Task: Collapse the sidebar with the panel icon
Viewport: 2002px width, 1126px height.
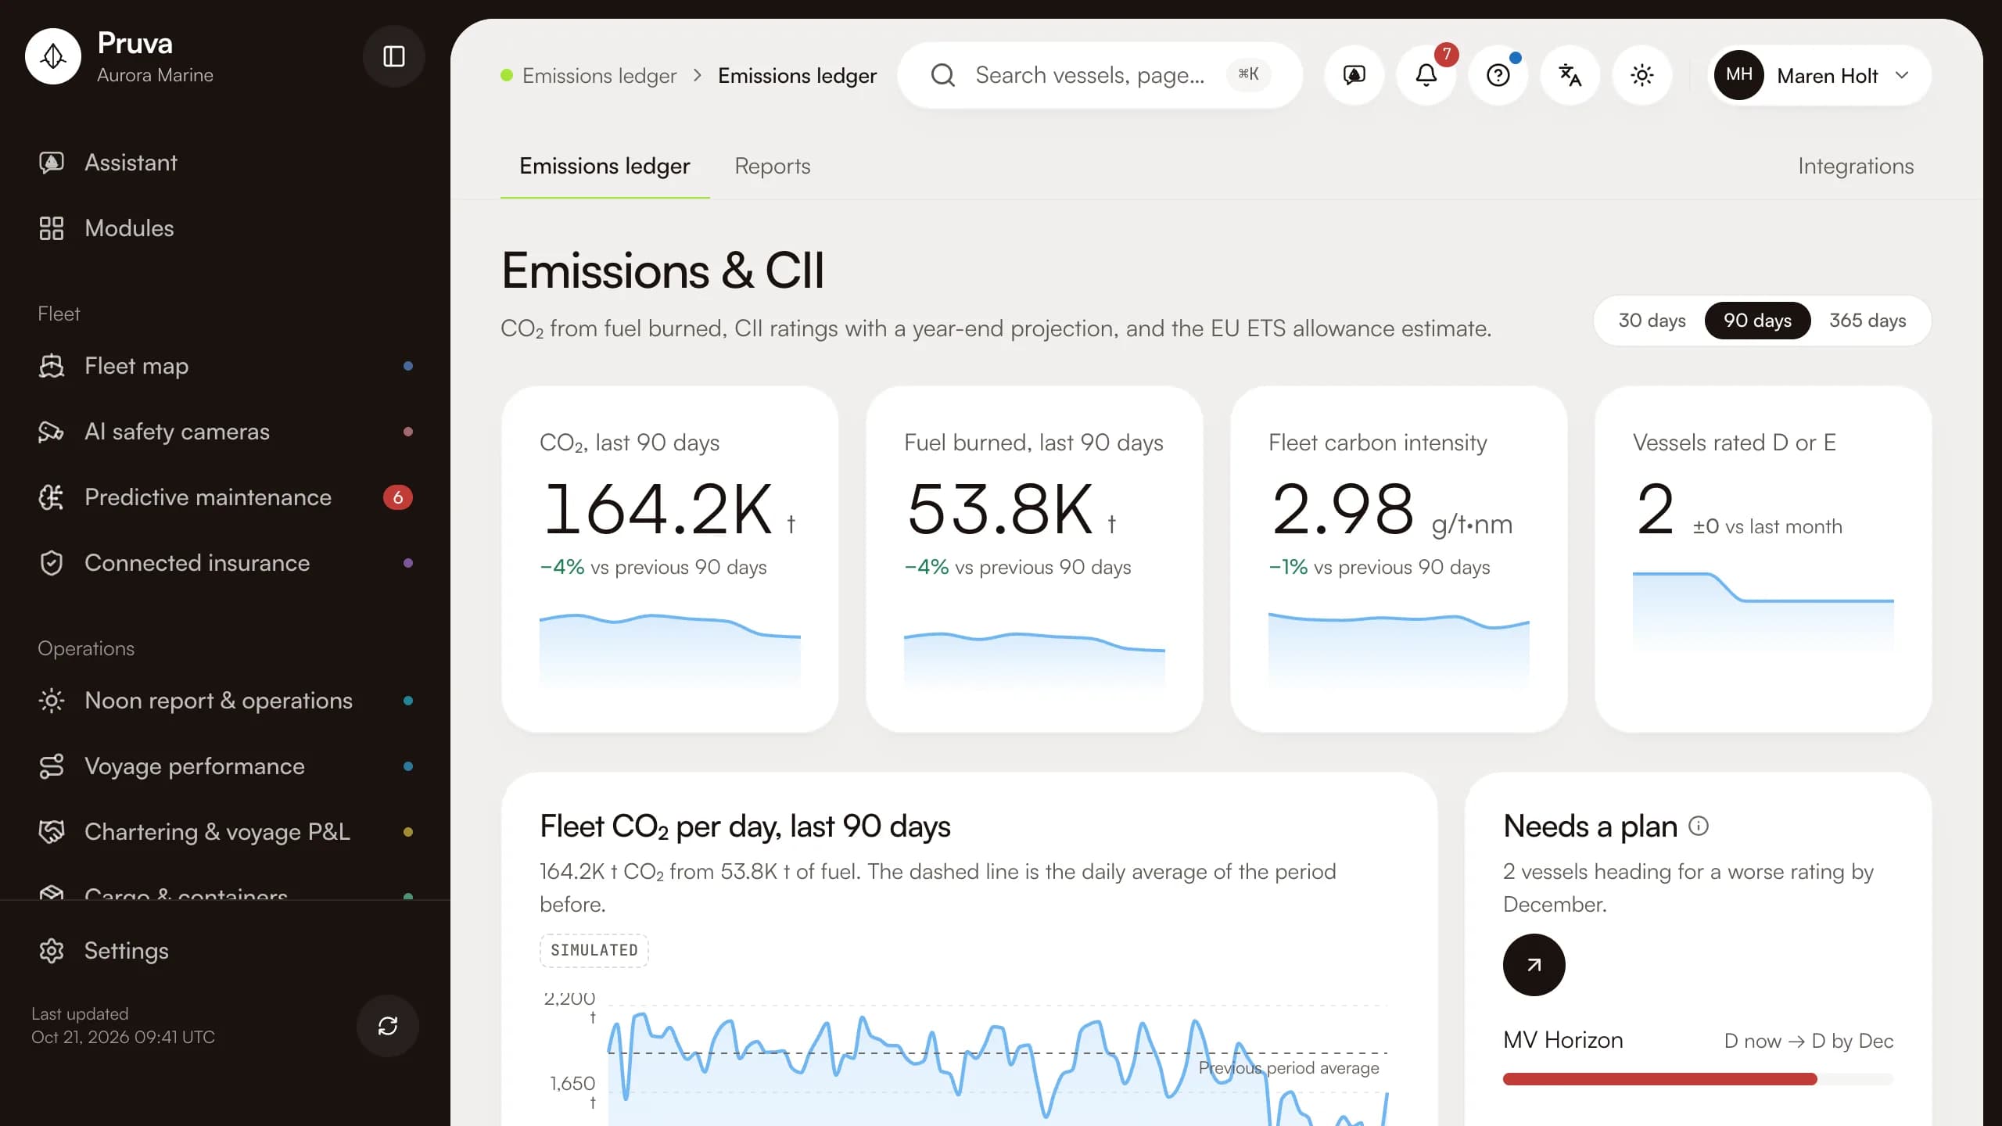Action: 393,56
